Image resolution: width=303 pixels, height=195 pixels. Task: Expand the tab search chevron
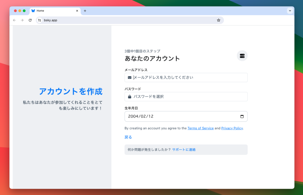point(290,11)
